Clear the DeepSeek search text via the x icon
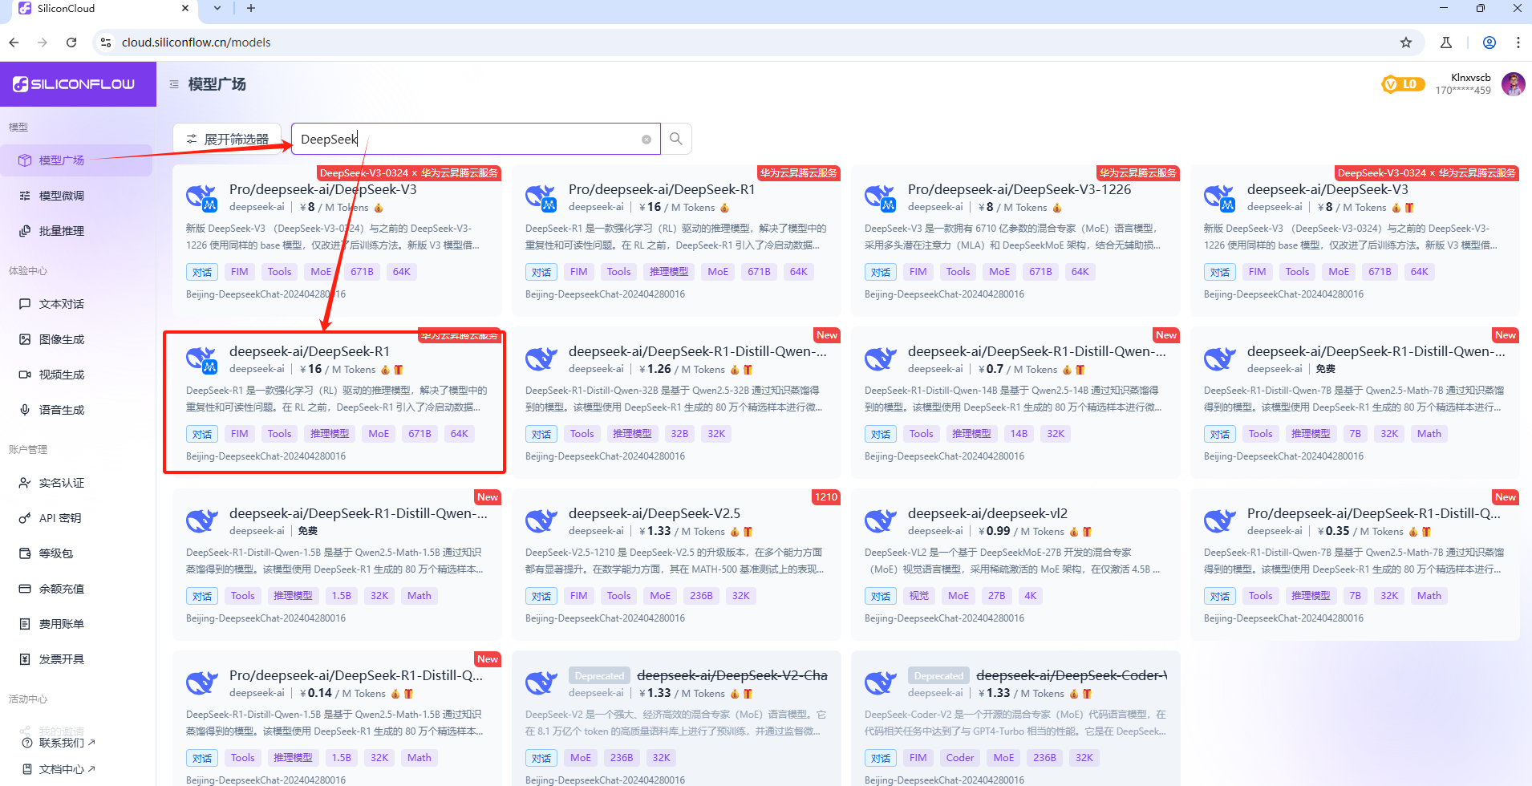The height and width of the screenshot is (786, 1532). [x=646, y=138]
